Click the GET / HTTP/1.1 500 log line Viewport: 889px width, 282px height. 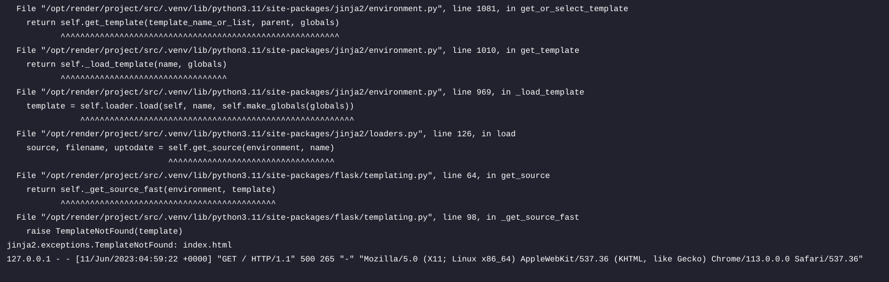pos(435,259)
